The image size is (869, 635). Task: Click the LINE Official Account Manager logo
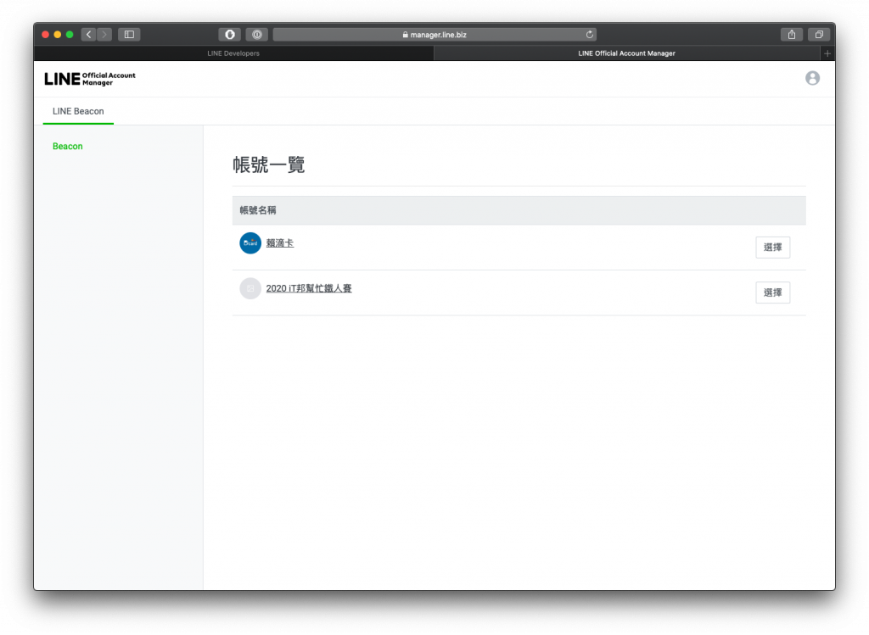90,79
